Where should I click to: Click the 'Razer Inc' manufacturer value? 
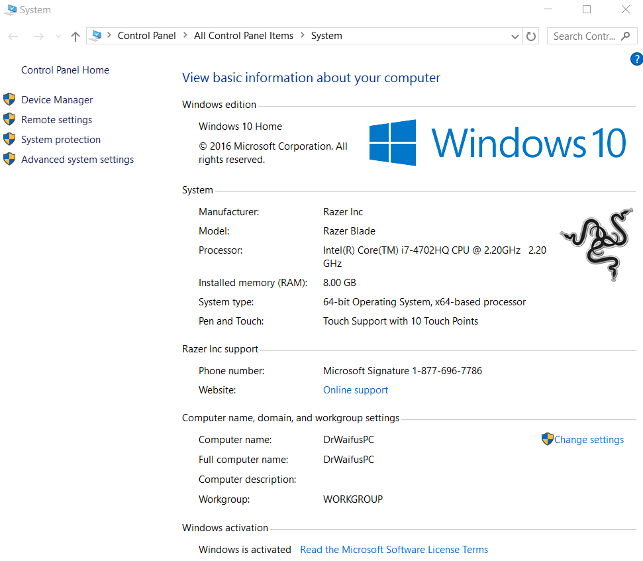pos(343,211)
